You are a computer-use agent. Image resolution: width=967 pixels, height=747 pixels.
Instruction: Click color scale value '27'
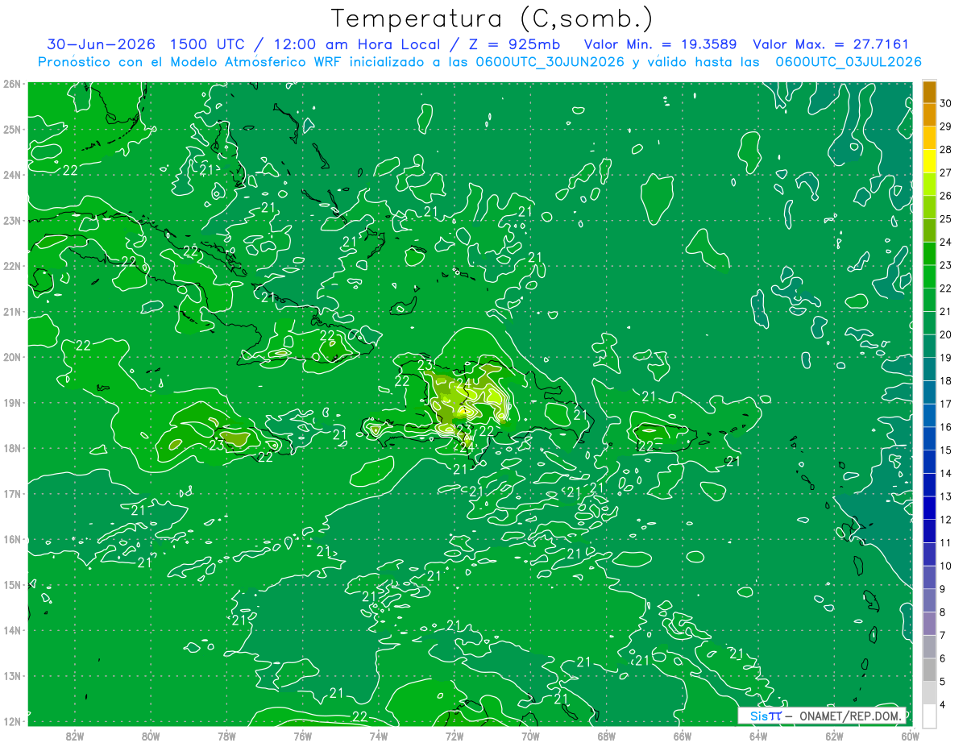click(945, 172)
